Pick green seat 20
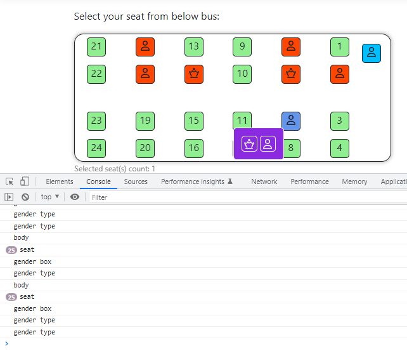 tap(145, 148)
